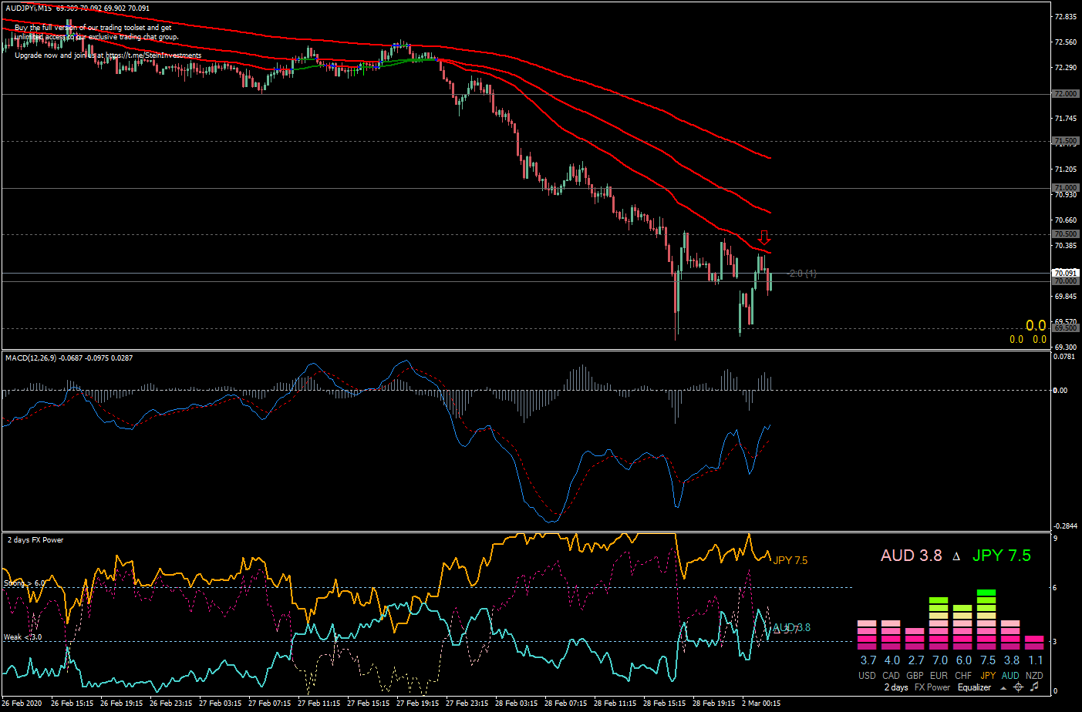1082x712 pixels.
Task: Select the AUD currency label under equalizer bars
Action: [x=1010, y=676]
